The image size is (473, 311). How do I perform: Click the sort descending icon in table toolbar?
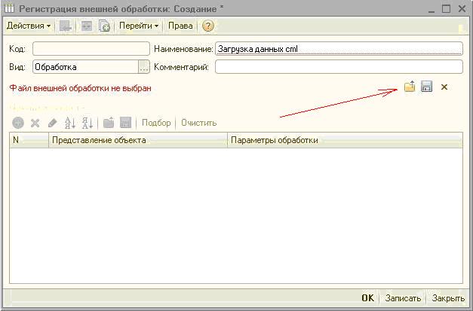pos(87,123)
